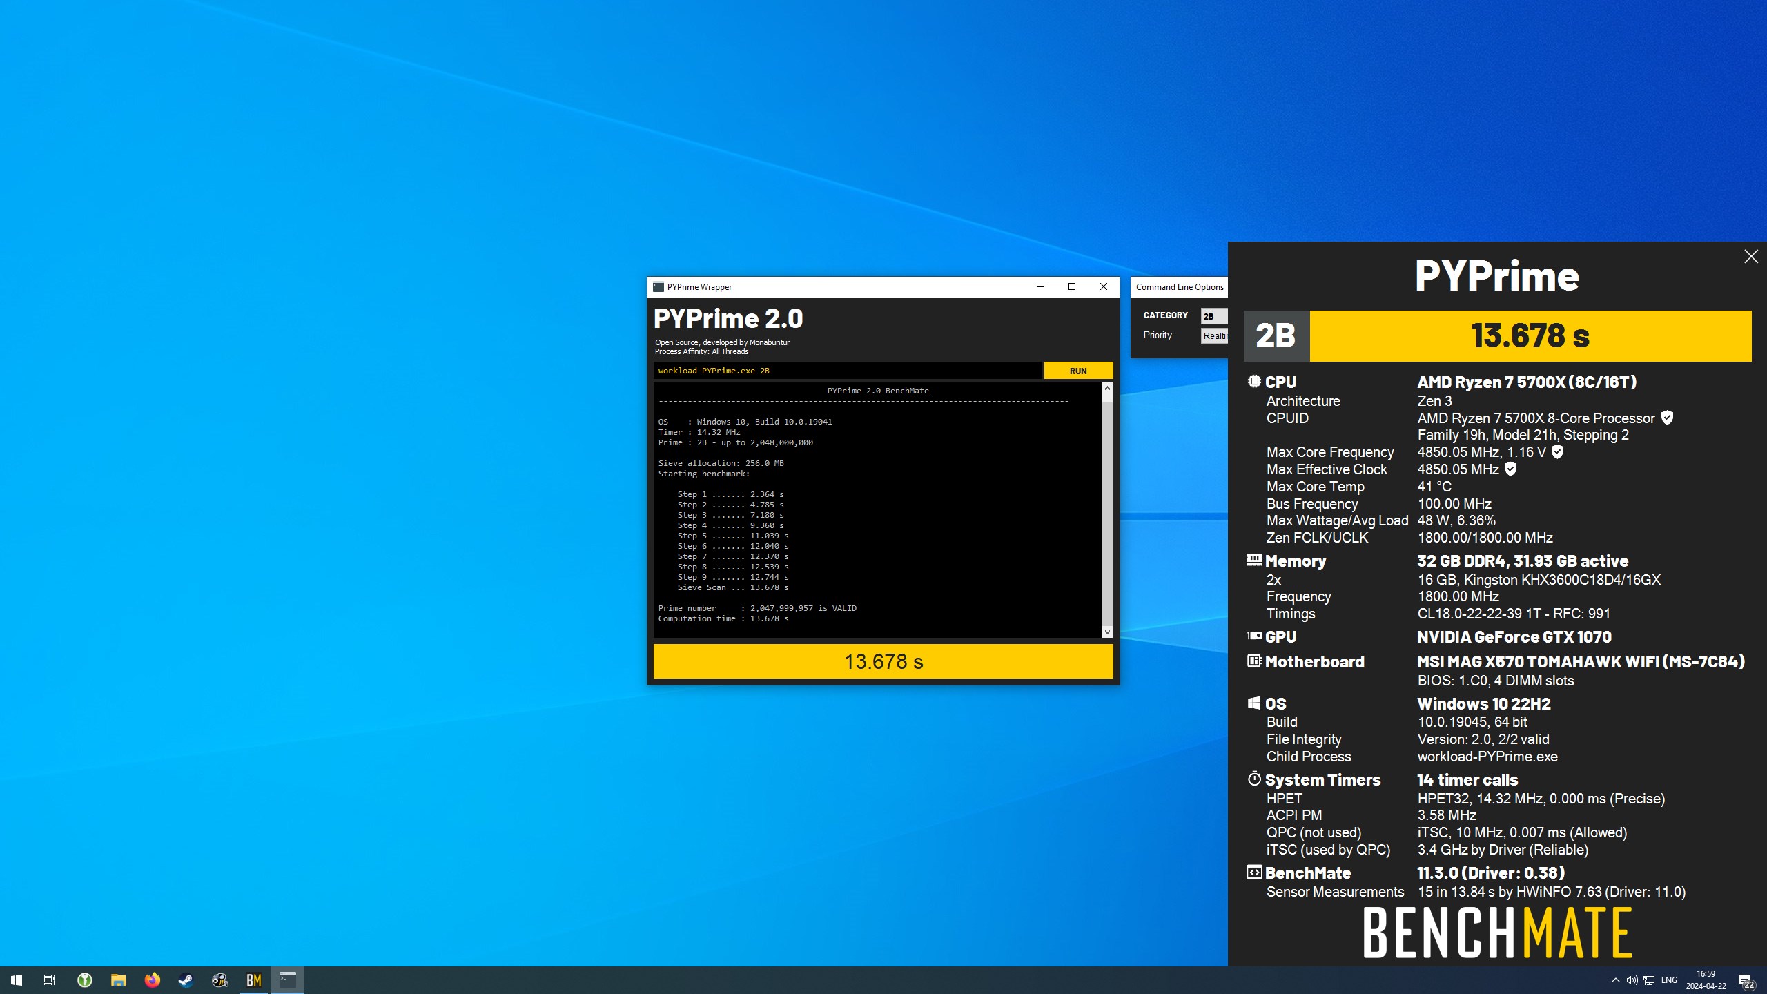This screenshot has width=1767, height=994.
Task: Click 'MSI MAG X570 TOMAHAWK WIFI (MS-7C84)' text
Action: [1581, 661]
